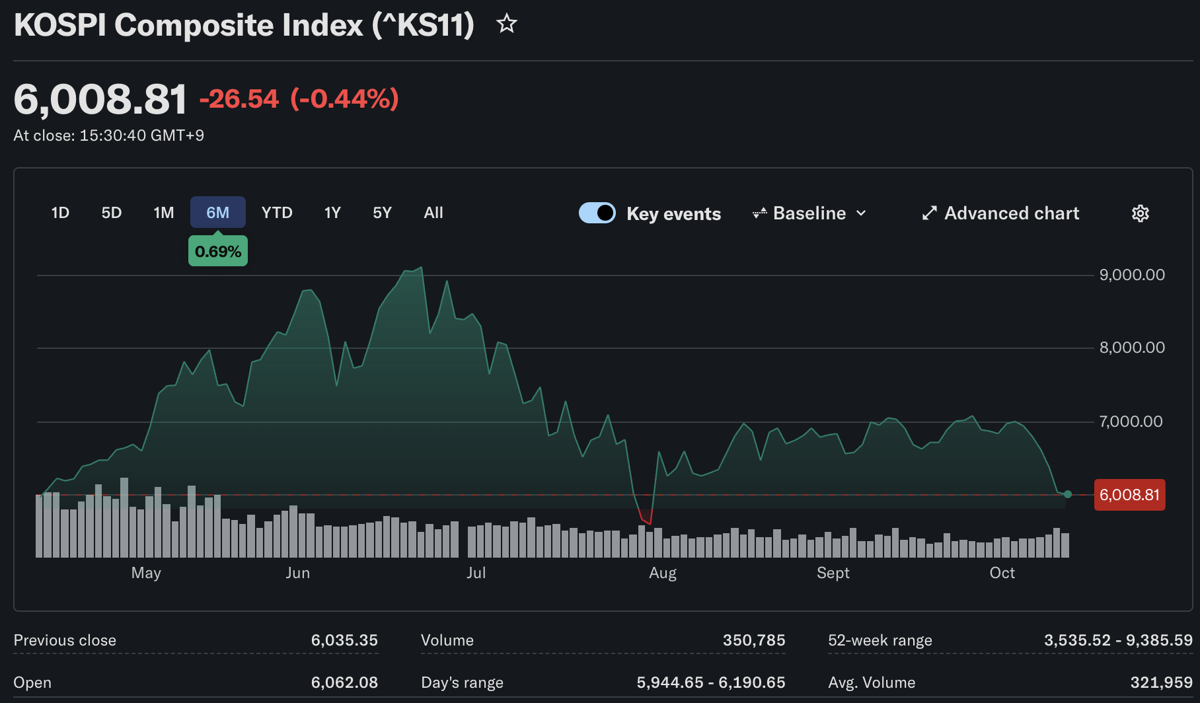Click the Previous close label
This screenshot has height=703, width=1200.
tap(65, 640)
